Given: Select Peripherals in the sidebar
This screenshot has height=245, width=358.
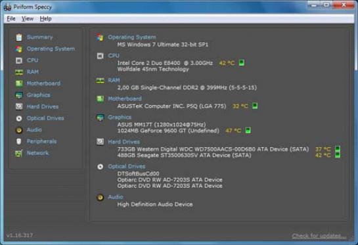Looking at the screenshot, I should point(41,142).
